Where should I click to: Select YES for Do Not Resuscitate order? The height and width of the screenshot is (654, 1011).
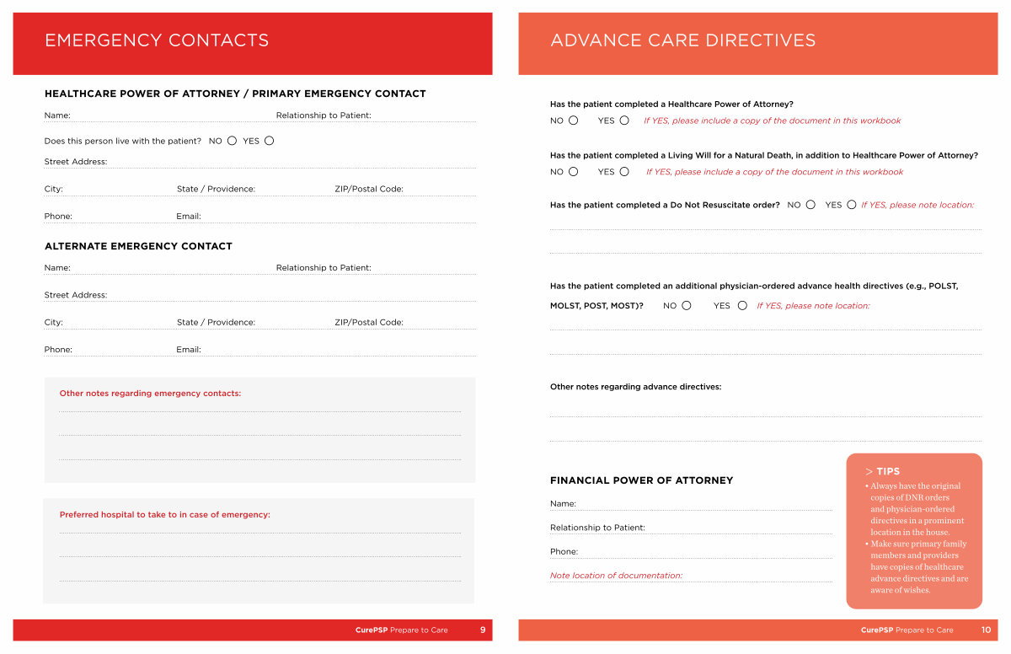pos(852,205)
